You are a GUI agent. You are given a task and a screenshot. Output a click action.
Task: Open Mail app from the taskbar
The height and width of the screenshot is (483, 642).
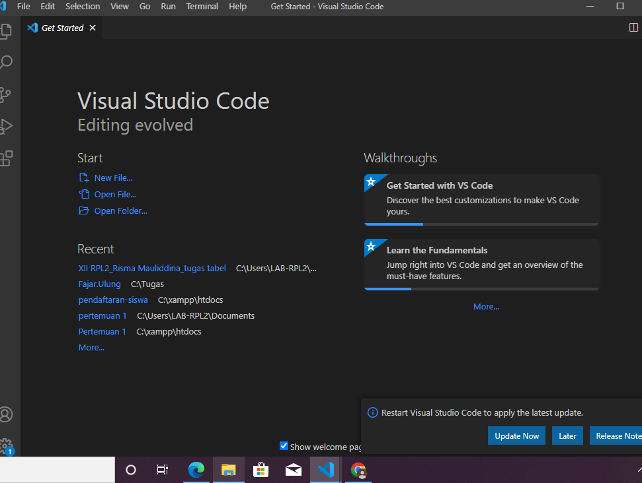click(x=293, y=470)
